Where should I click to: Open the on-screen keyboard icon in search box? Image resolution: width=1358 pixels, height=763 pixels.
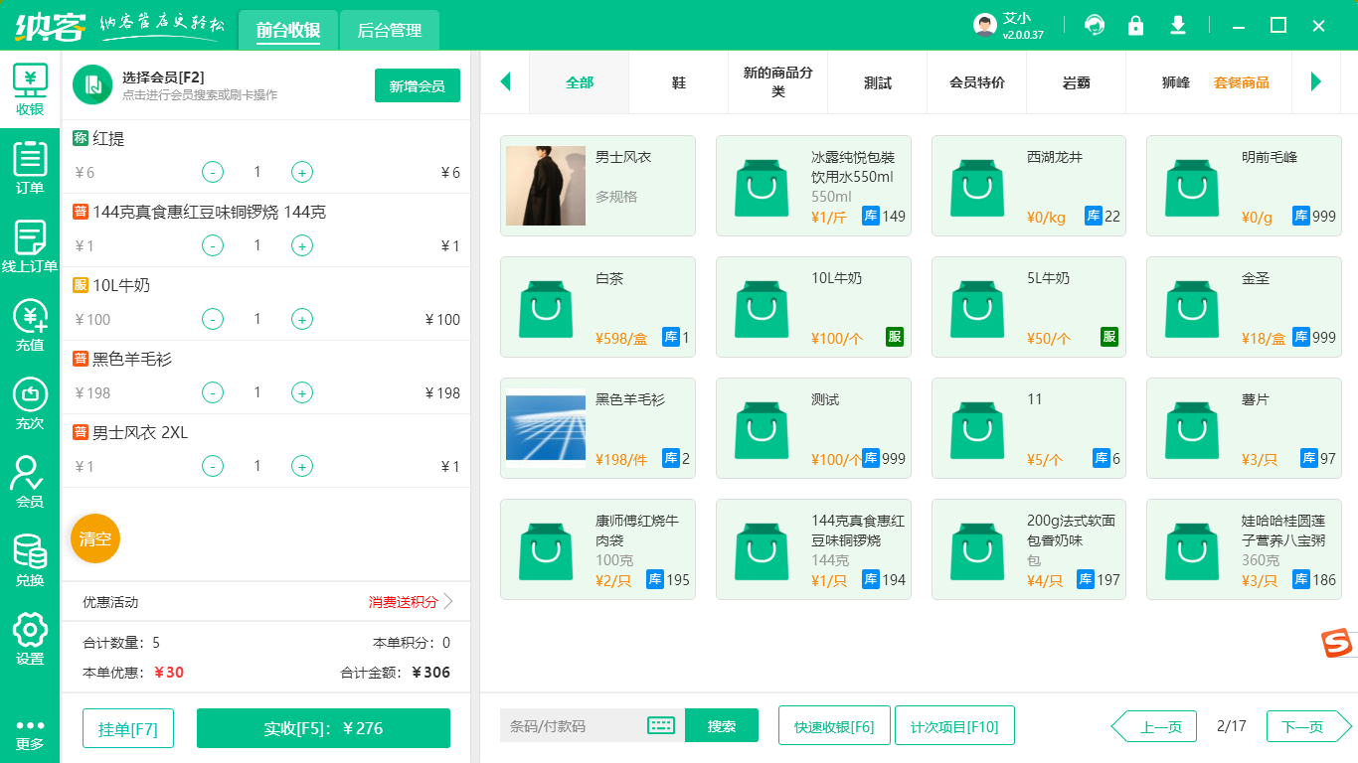click(661, 725)
